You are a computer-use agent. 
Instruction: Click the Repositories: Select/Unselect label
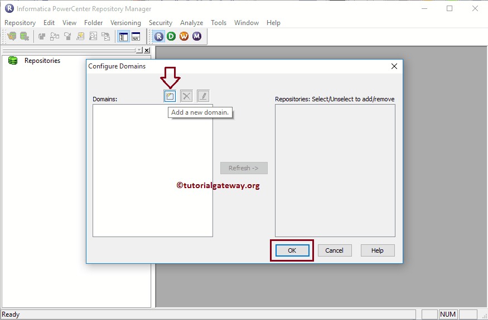click(x=335, y=99)
